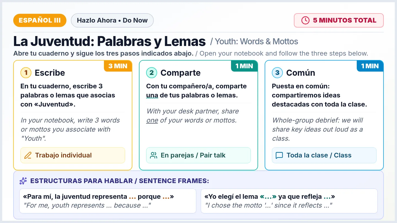Click the 3 MIN tag on Escribe card
Image resolution: width=397 pixels, height=223 pixels.
pos(118,66)
